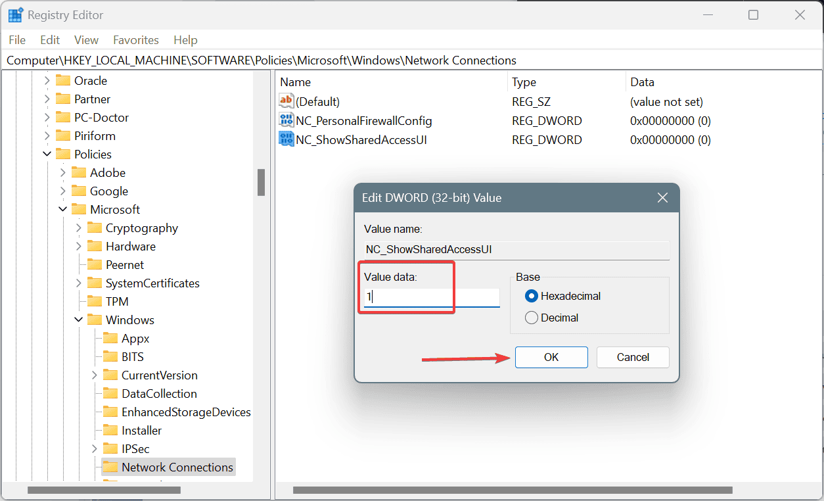Select the Hexadecimal base radio button
This screenshot has width=824, height=501.
coord(532,296)
